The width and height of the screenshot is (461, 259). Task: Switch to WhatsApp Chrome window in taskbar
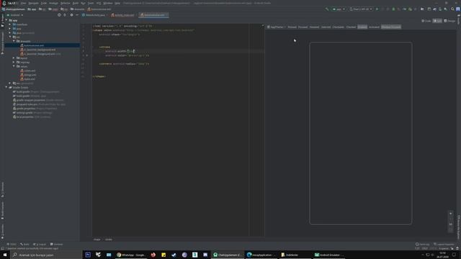point(131,255)
